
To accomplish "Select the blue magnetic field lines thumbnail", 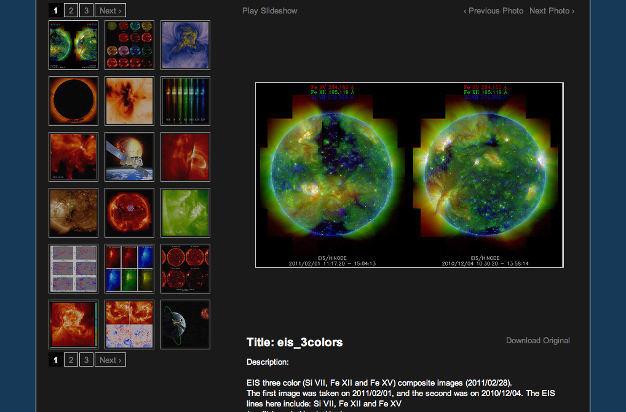I will coord(185,45).
